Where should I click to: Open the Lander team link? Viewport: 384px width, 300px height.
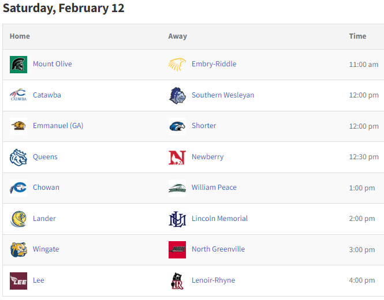tap(44, 219)
